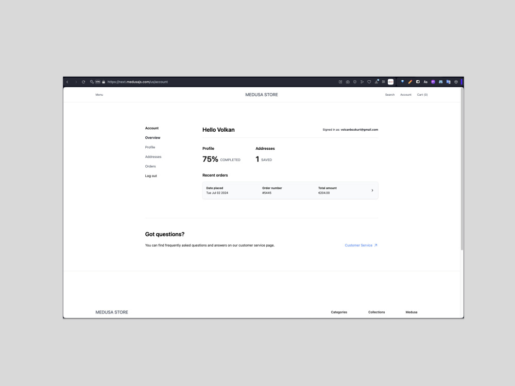Click the 'Recent orders' heading
Screen dimensions: 515x386
[x=215, y=176]
